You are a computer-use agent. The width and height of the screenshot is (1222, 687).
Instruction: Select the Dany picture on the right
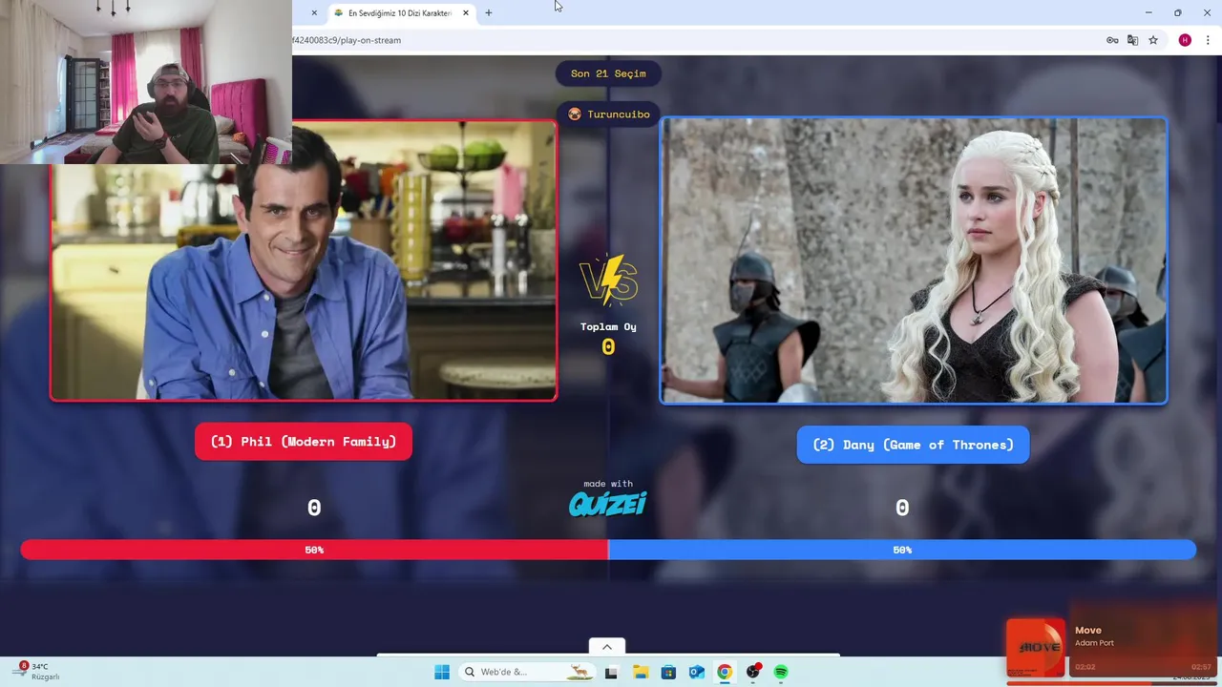(914, 260)
